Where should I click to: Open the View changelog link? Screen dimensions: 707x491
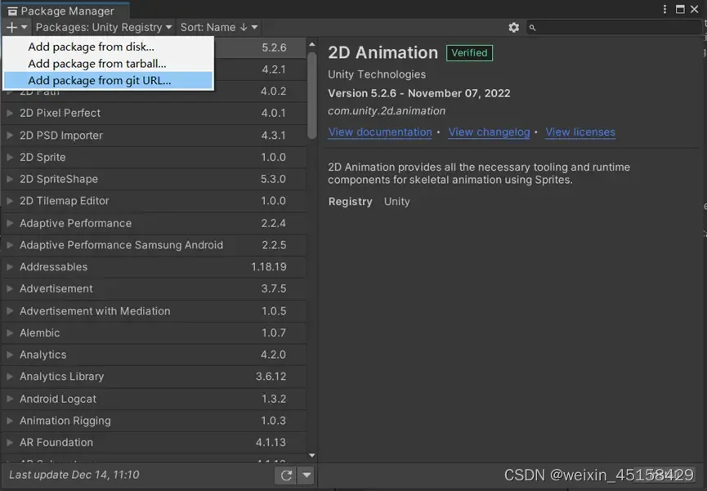[x=489, y=132]
